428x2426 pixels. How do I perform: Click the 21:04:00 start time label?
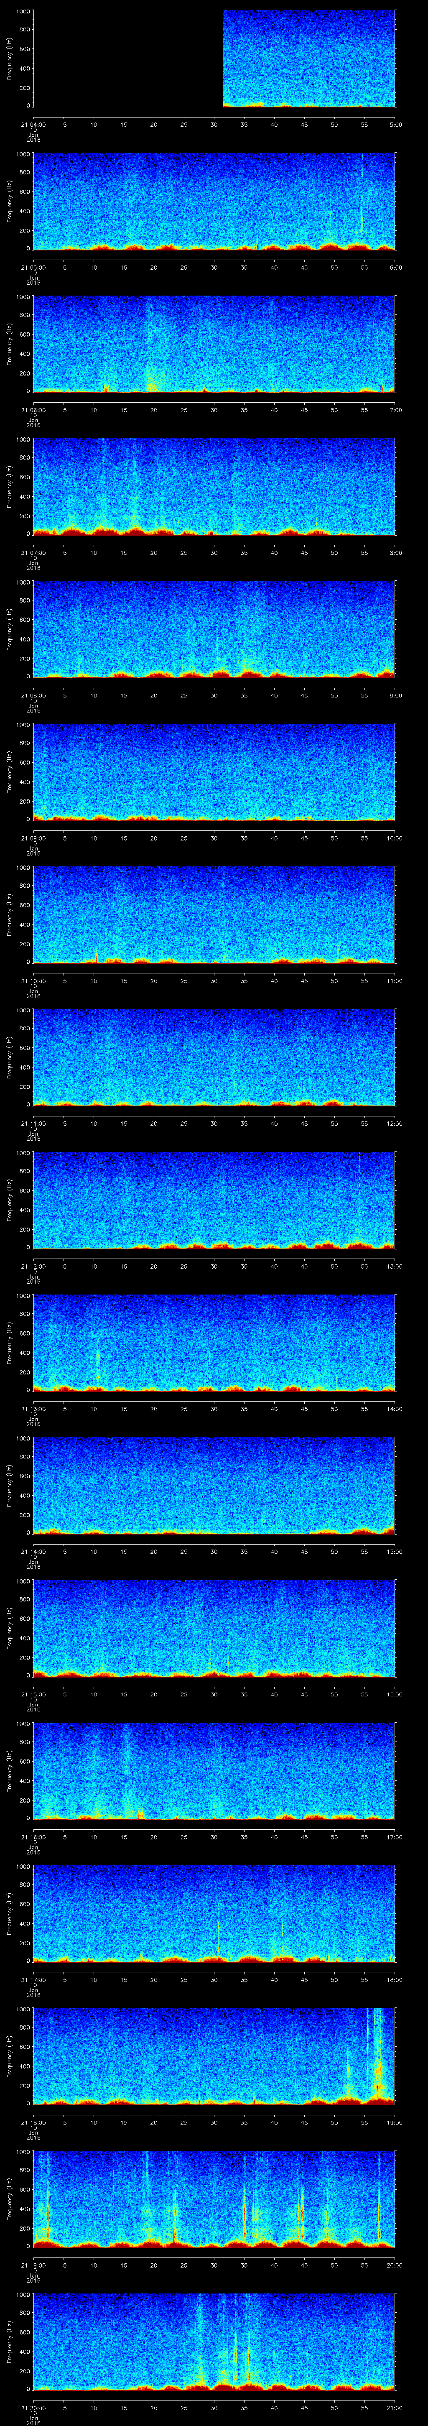click(x=33, y=124)
